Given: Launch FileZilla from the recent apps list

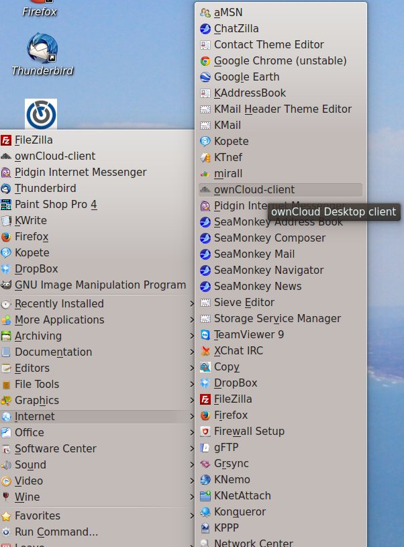Looking at the screenshot, I should pyautogui.click(x=97, y=140).
